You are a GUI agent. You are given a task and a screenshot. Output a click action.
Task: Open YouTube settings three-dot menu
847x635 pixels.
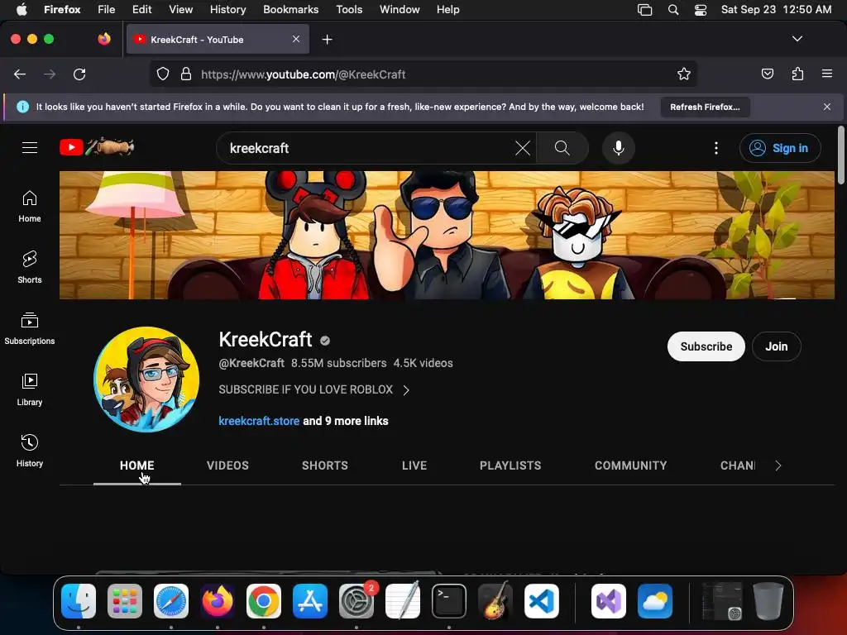tap(716, 148)
